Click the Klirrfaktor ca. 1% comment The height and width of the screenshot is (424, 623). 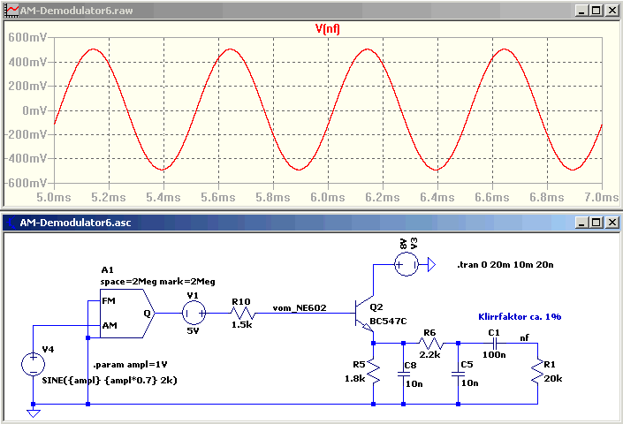pyautogui.click(x=520, y=316)
